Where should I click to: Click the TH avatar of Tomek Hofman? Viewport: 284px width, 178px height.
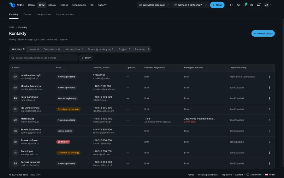coord(15,142)
